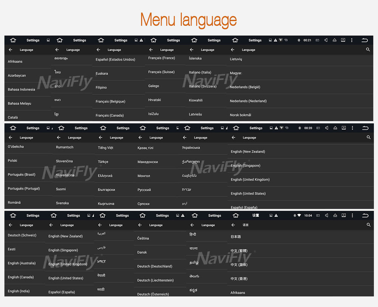Tap the speaker volume icon beside 00:21
The height and width of the screenshot is (307, 378).
[326, 40]
